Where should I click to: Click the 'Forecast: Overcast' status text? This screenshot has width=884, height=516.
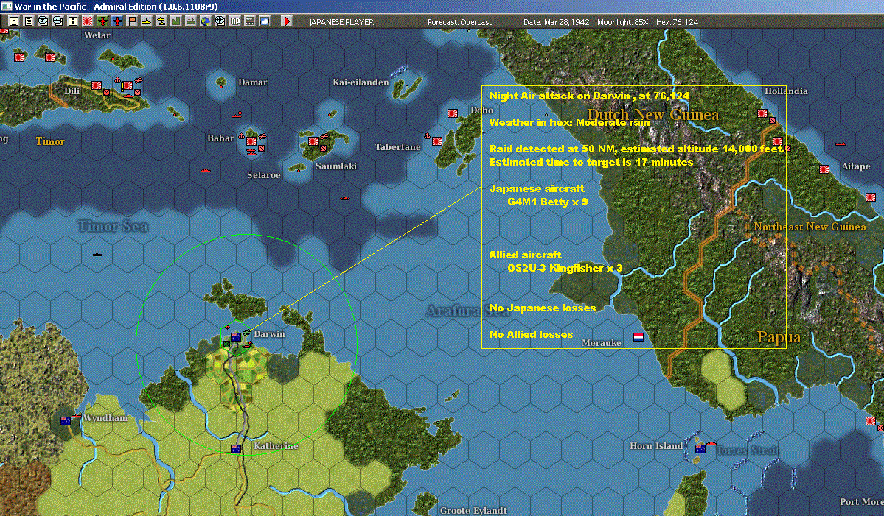point(459,22)
